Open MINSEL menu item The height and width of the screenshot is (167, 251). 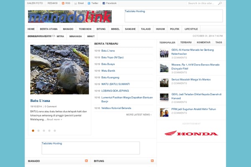[x=115, y=29]
